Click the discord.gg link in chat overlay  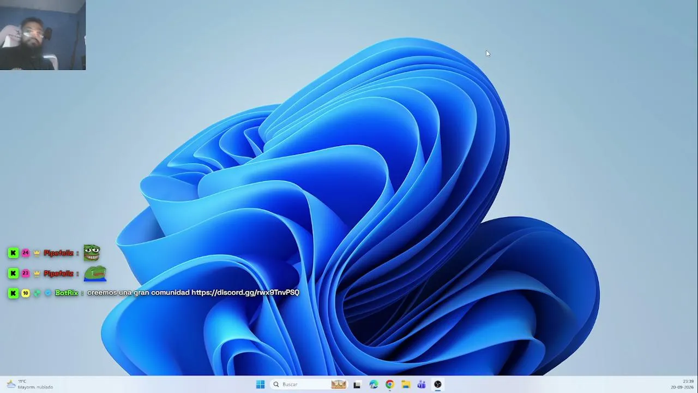click(x=245, y=293)
